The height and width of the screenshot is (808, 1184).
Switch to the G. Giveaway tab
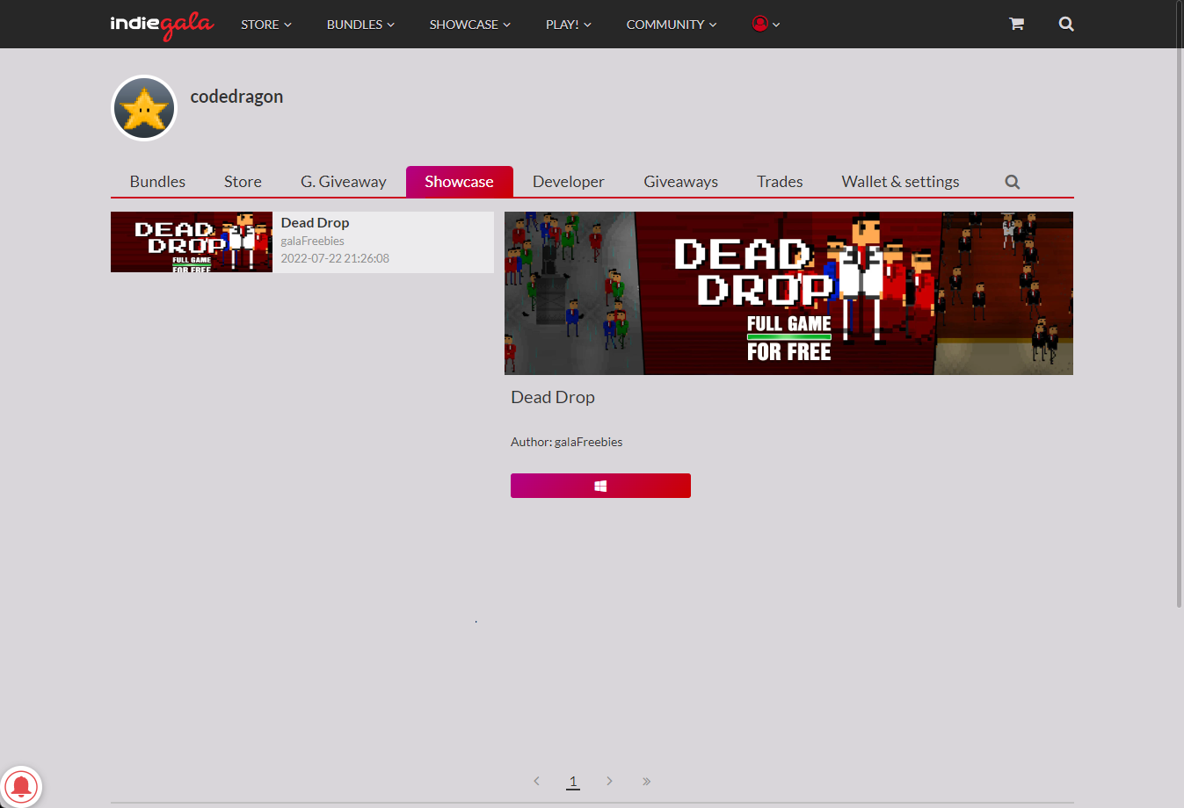tap(344, 182)
